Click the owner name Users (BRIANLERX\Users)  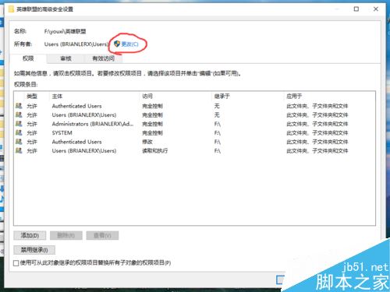[x=76, y=44]
